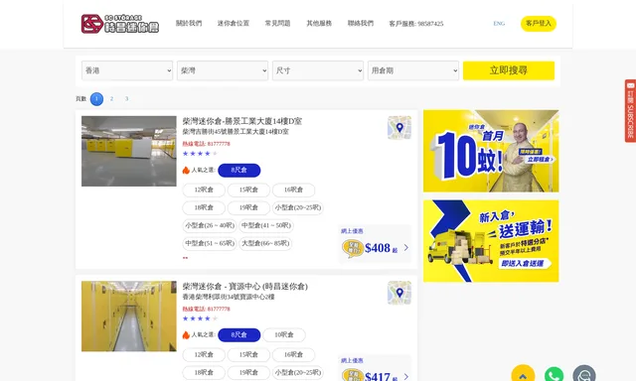Expand the 尺寸 size dropdown
This screenshot has height=381, width=636.
[318, 70]
